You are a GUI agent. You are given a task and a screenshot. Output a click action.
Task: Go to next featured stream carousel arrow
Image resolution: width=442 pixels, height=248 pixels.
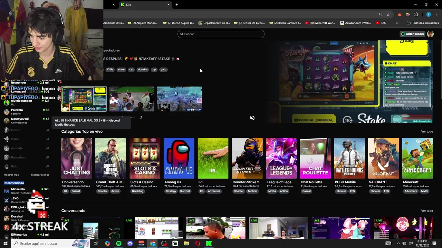pos(141,117)
